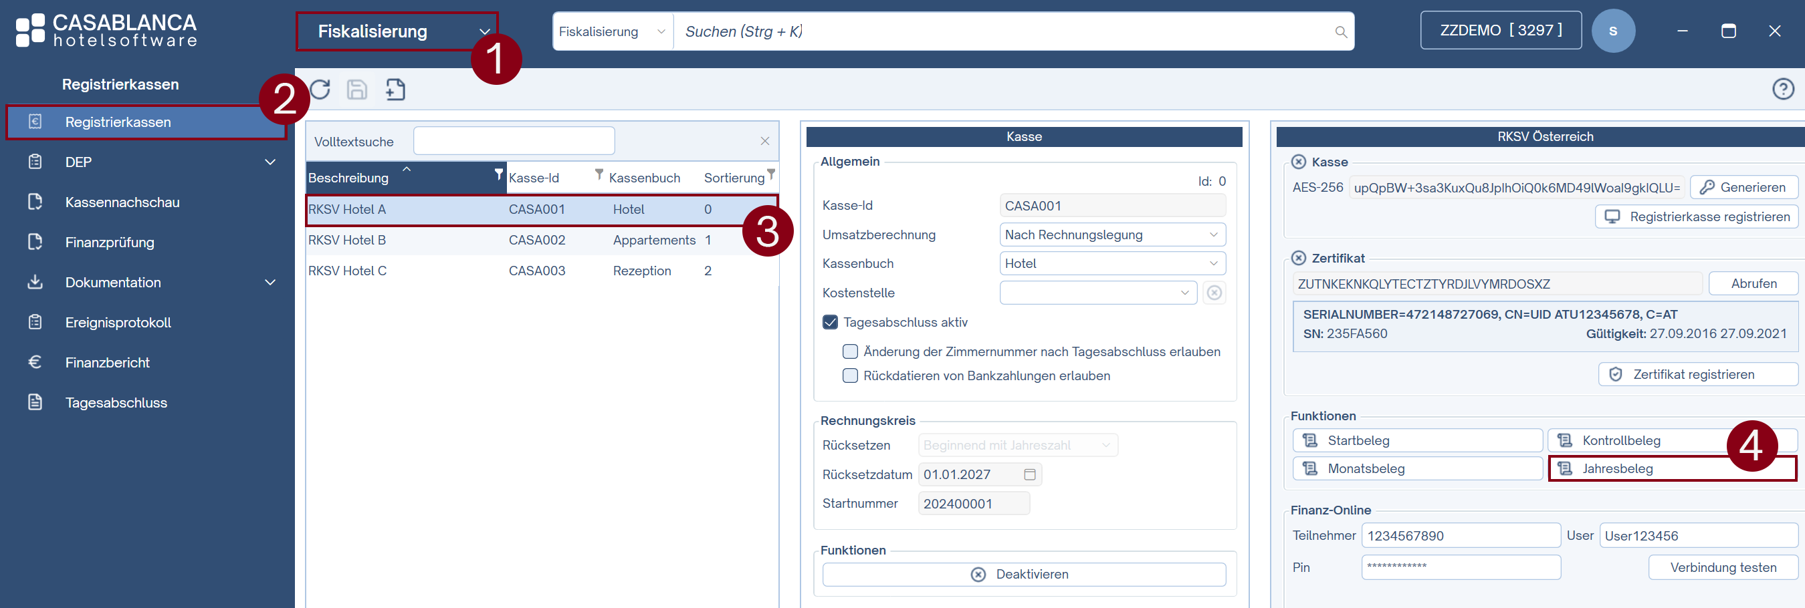Screen dimensions: 1805x608
Task: Enable Änderung der Zimmernummer nach Tagesabschluss
Action: (x=850, y=351)
